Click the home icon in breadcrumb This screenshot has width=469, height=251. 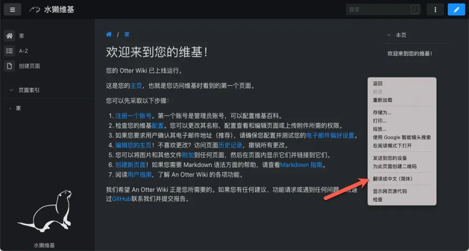click(x=109, y=34)
